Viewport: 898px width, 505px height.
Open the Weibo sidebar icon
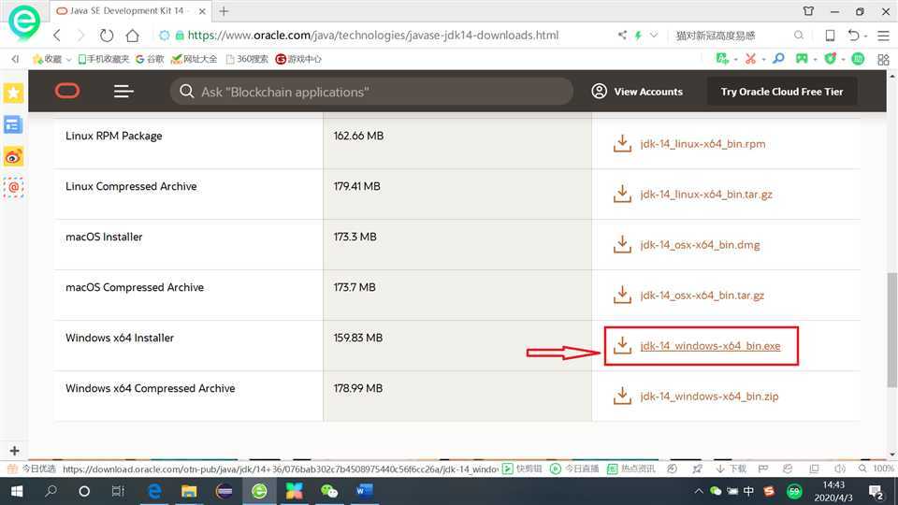click(13, 156)
